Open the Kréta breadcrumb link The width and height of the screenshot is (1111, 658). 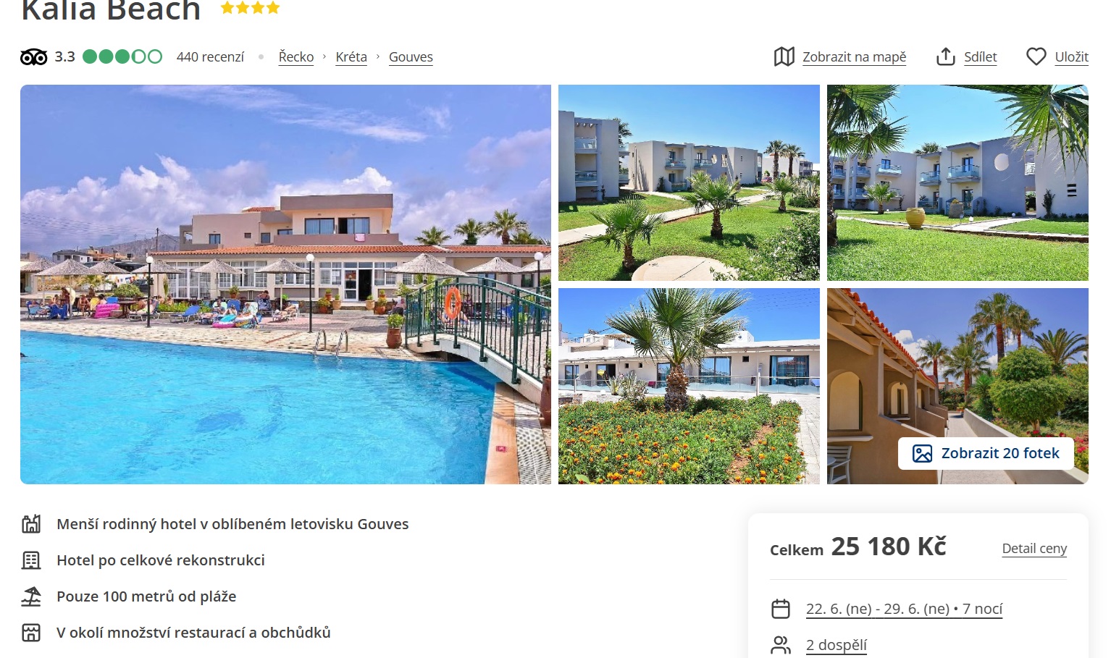351,56
